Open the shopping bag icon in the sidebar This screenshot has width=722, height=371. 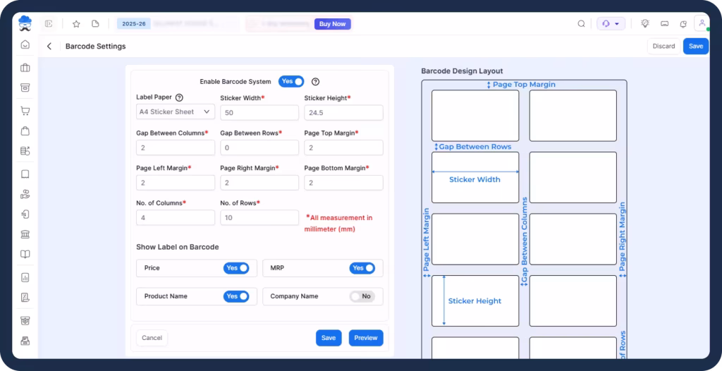click(25, 131)
